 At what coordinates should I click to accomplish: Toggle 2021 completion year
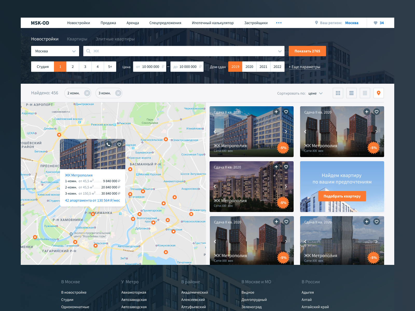263,67
